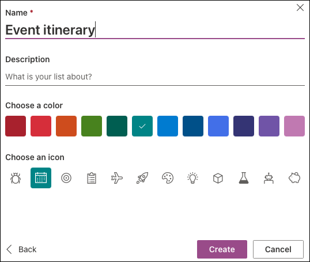The height and width of the screenshot is (262, 310).
Task: Pick the target bullseye icon
Action: coord(66,178)
